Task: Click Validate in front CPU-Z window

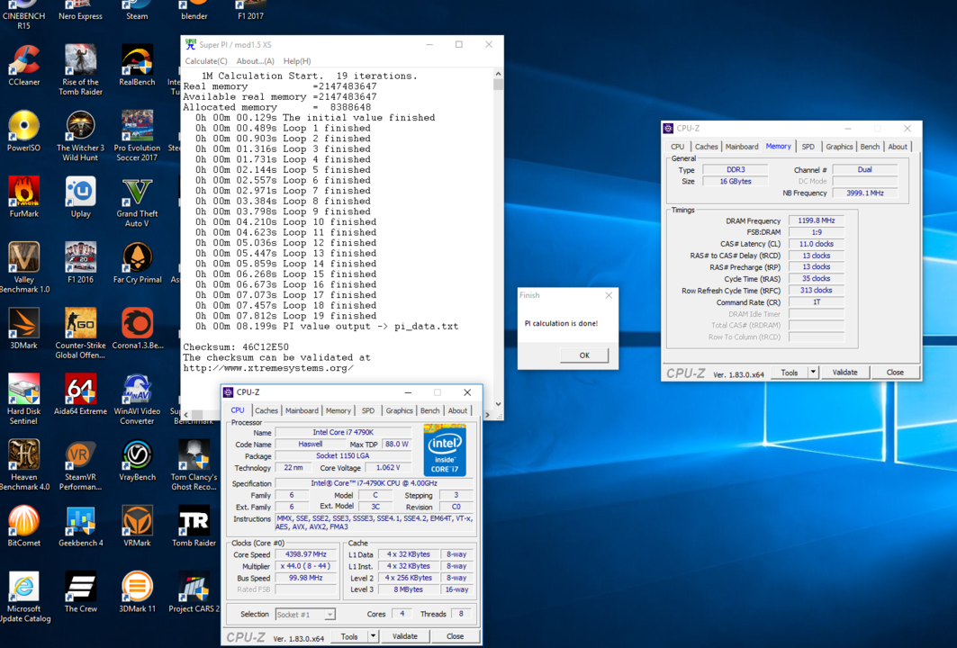Action: point(404,636)
